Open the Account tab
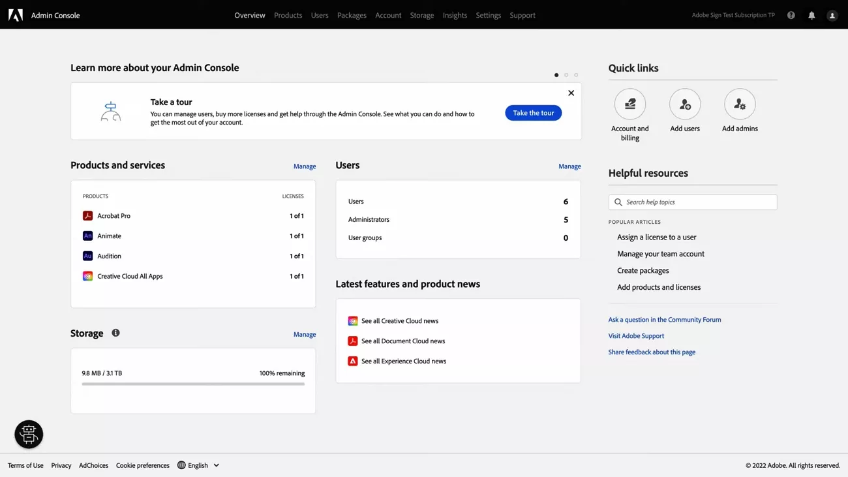 point(388,15)
